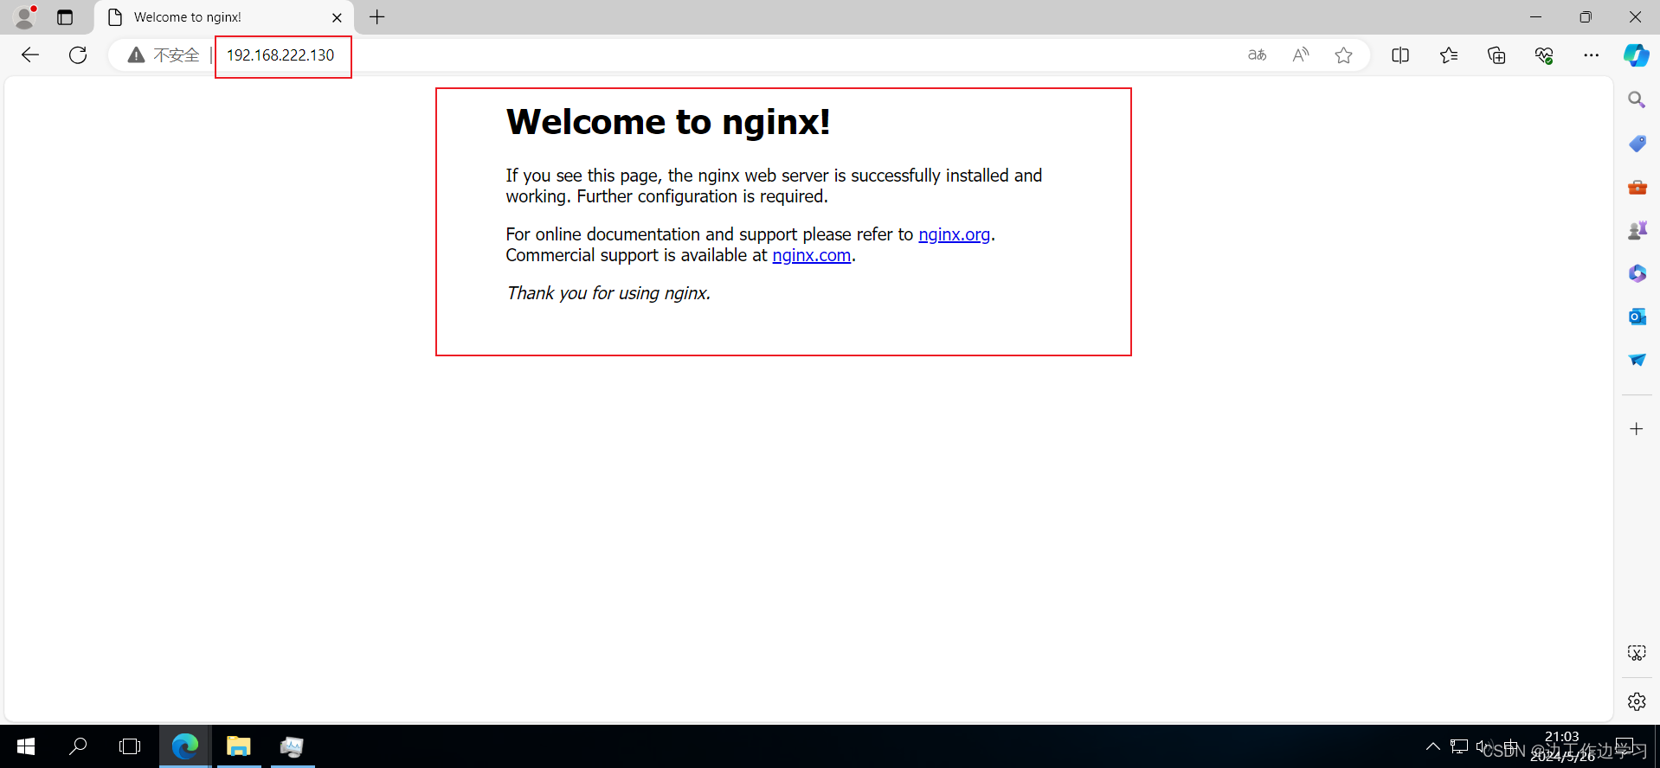The width and height of the screenshot is (1660, 768).
Task: Select the Welcome to nginx! tab
Action: pos(223,17)
